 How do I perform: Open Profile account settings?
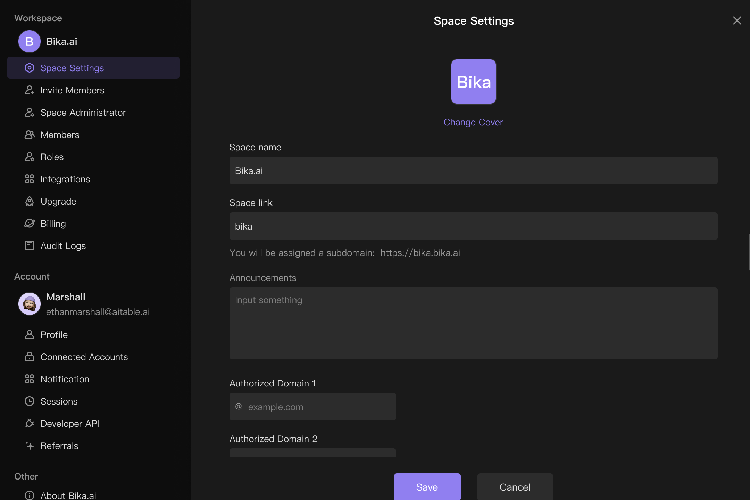[x=93, y=334]
